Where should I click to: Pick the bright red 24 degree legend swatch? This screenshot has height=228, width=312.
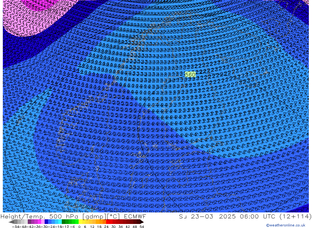[x=108, y=222]
